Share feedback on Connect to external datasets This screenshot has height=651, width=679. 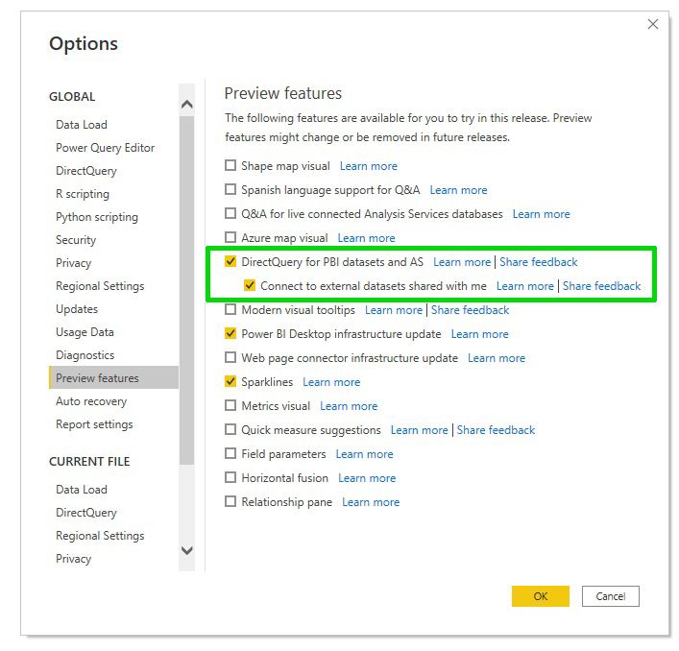pyautogui.click(x=602, y=286)
